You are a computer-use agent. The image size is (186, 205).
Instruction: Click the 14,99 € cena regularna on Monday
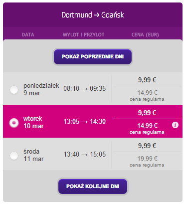point(147,95)
